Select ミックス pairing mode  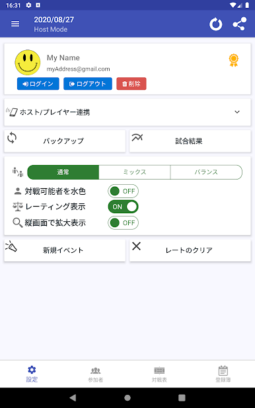[x=135, y=172]
